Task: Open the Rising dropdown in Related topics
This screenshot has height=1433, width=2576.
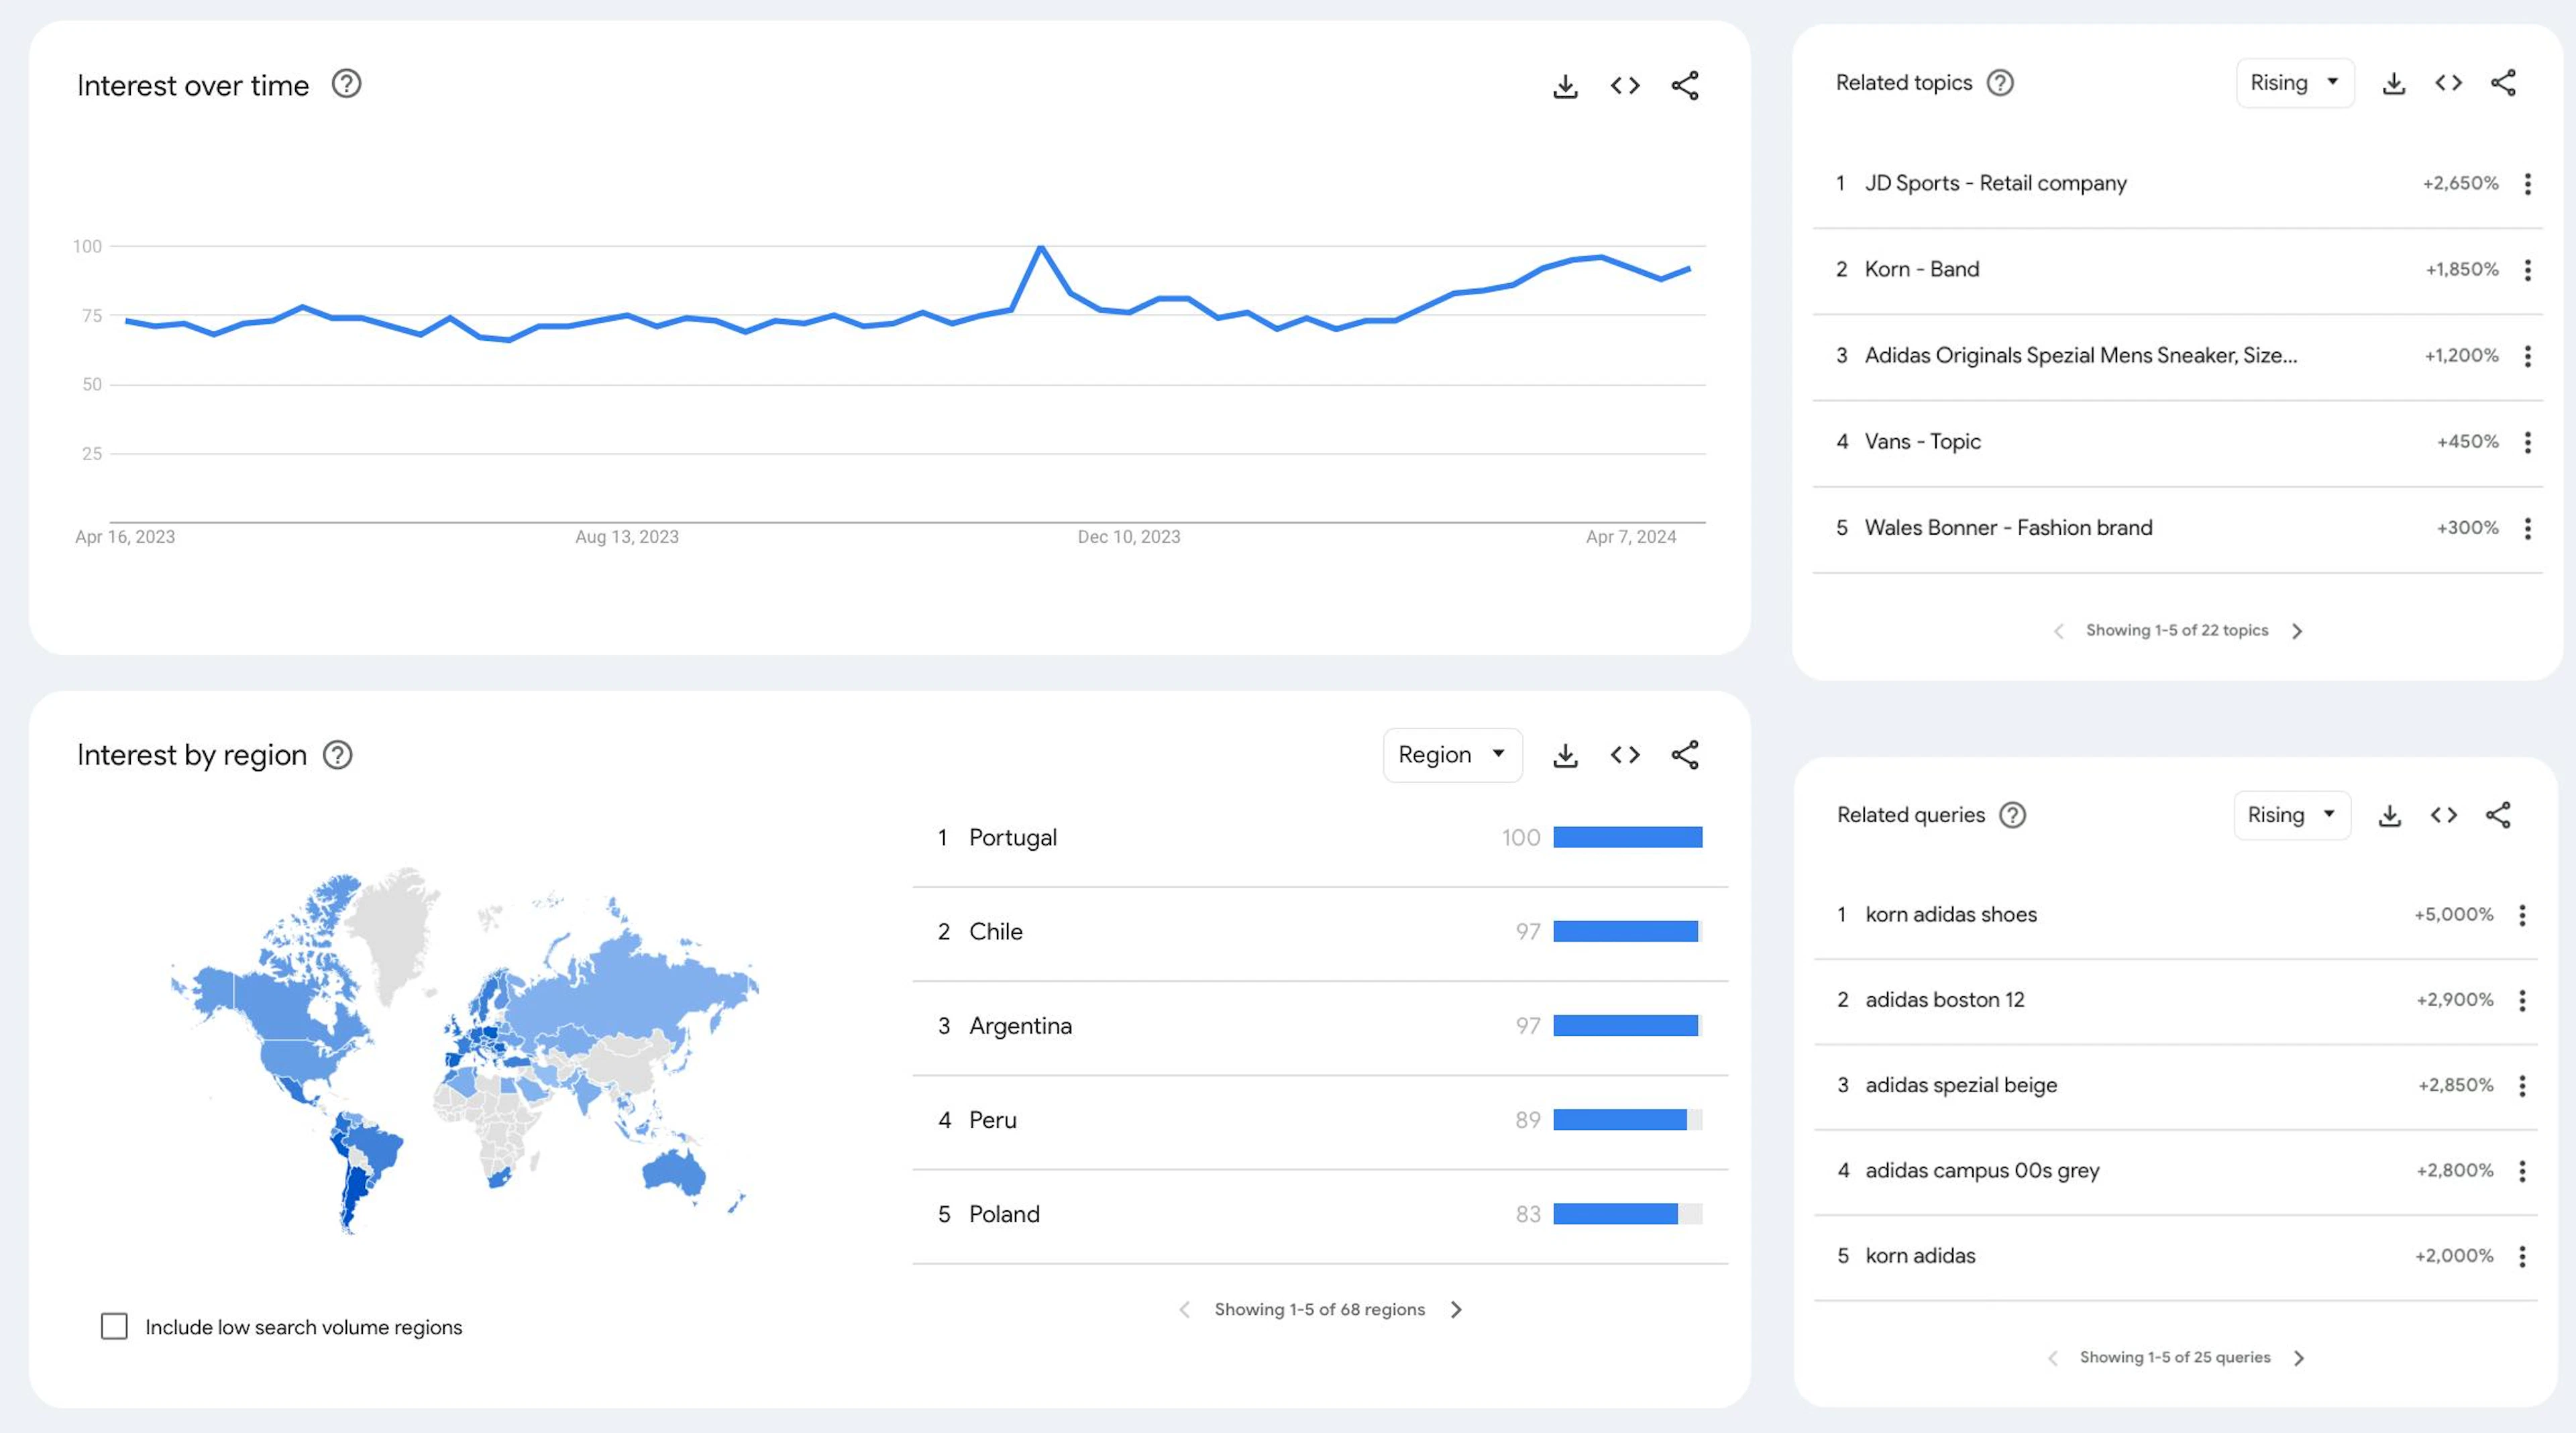Action: click(x=2295, y=83)
